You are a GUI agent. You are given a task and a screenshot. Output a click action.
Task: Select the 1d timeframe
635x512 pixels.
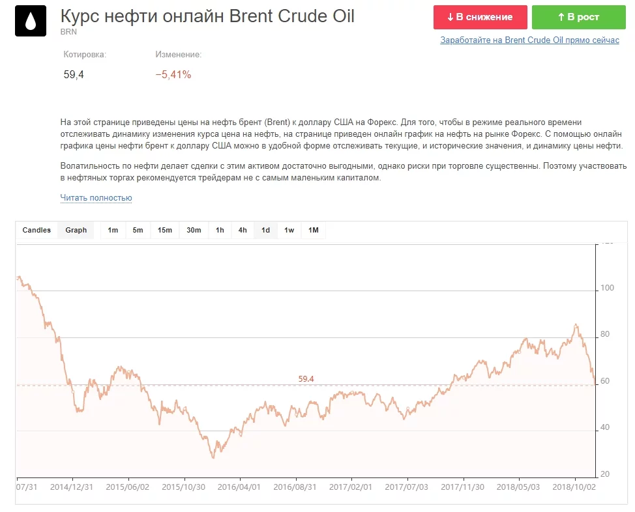pos(266,230)
